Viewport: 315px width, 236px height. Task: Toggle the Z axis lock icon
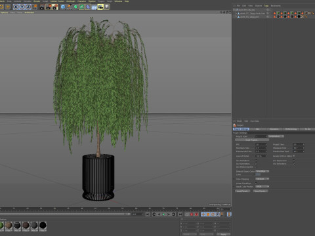pyautogui.click(x=28, y=7)
